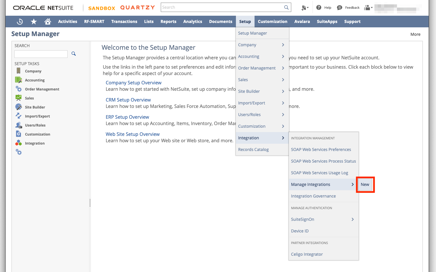The image size is (436, 272).
Task: Expand the Site Builder submenu arrow
Action: (x=283, y=91)
